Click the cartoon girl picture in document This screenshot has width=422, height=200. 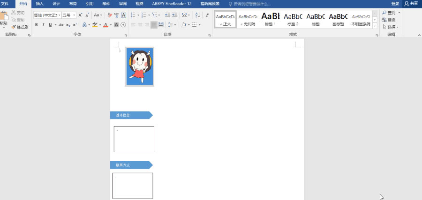(139, 67)
